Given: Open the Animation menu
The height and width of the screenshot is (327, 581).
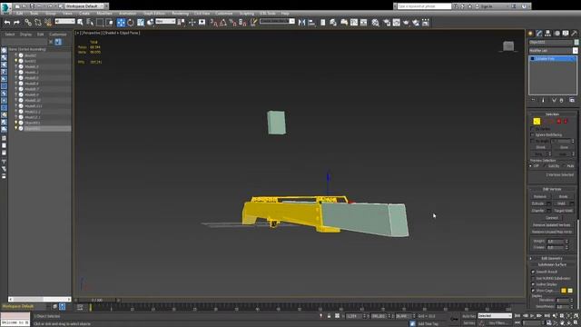Looking at the screenshot, I should pos(127,14).
